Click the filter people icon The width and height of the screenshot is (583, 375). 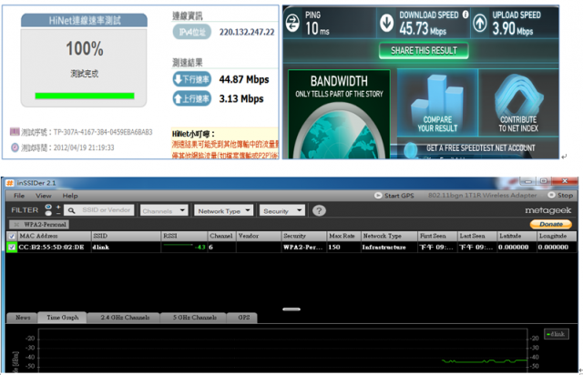click(48, 210)
